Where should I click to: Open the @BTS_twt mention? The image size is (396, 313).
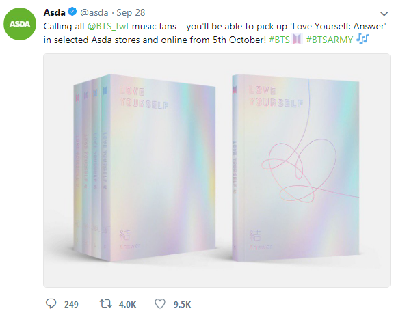pyautogui.click(x=108, y=26)
